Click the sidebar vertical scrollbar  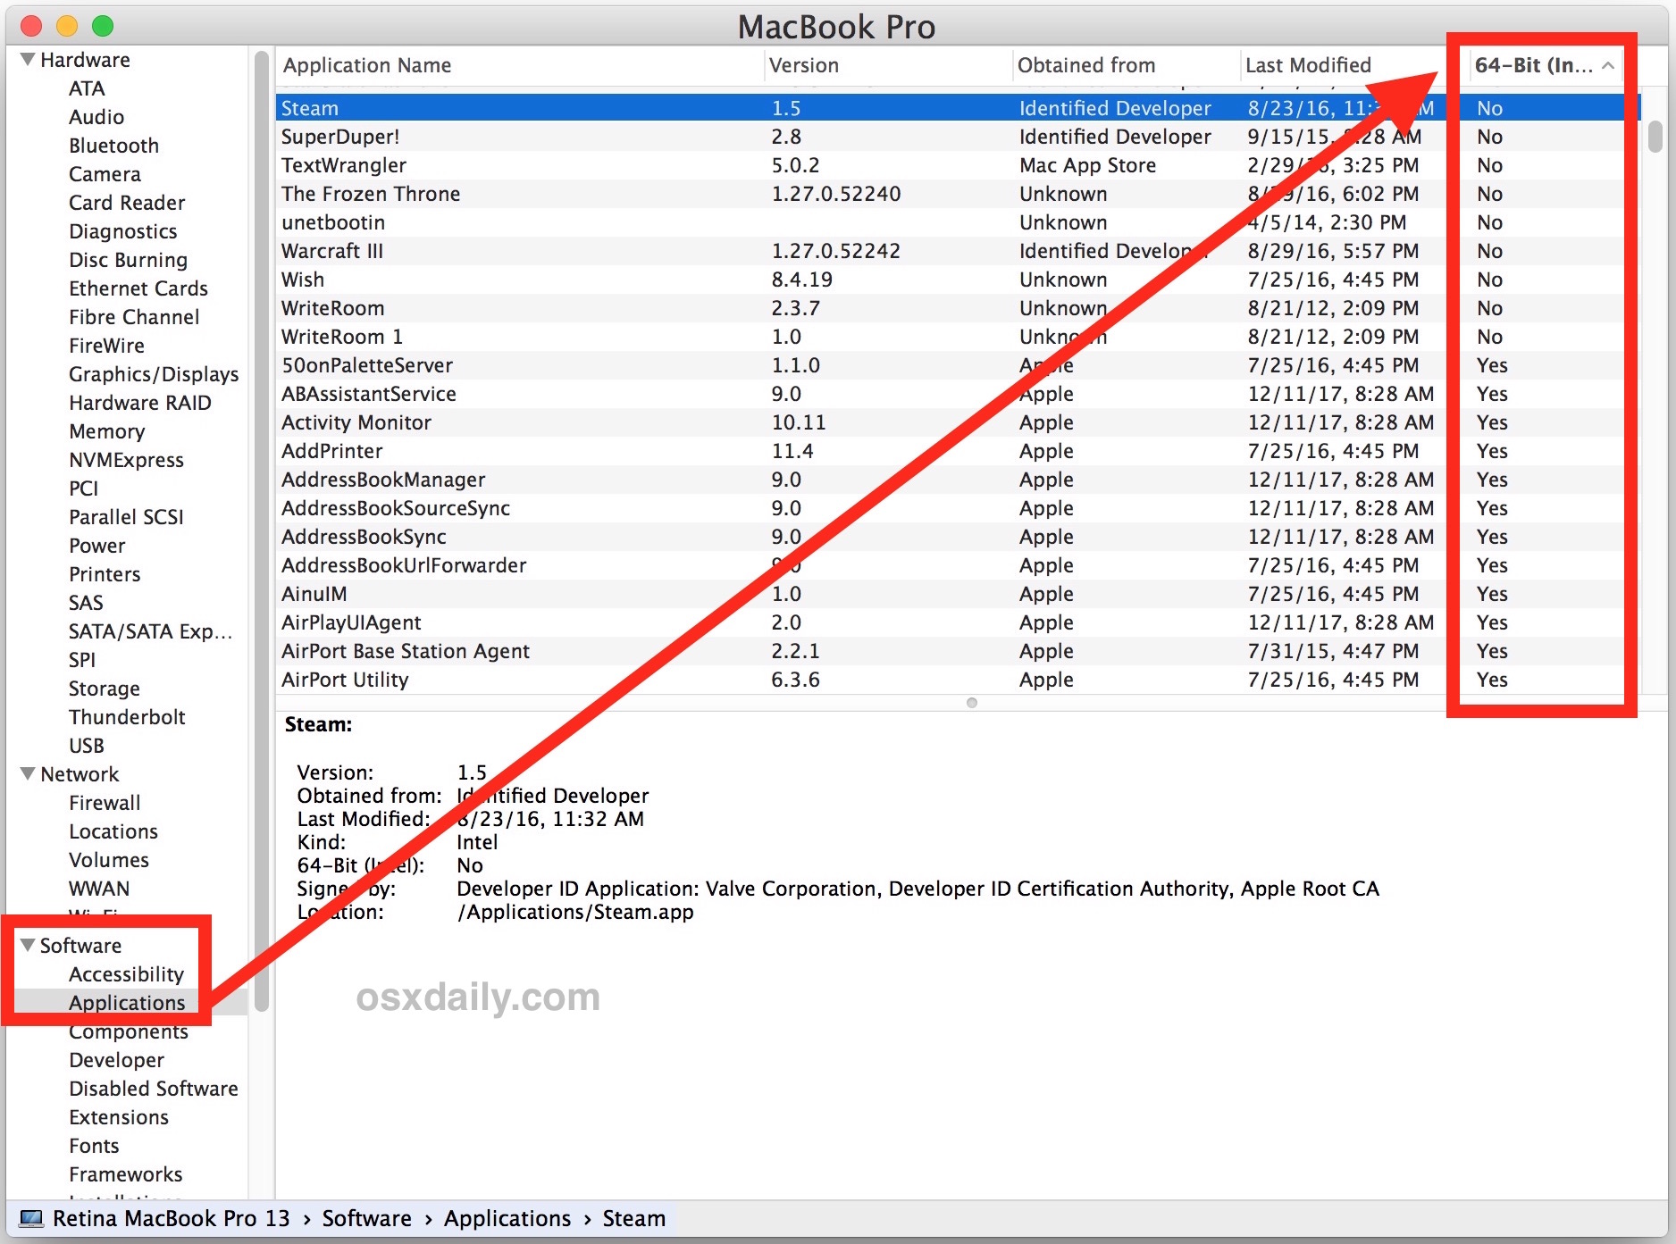[262, 531]
